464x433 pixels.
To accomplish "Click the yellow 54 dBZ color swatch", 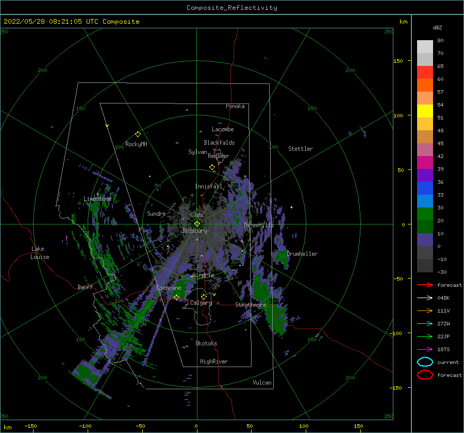I will click(425, 111).
